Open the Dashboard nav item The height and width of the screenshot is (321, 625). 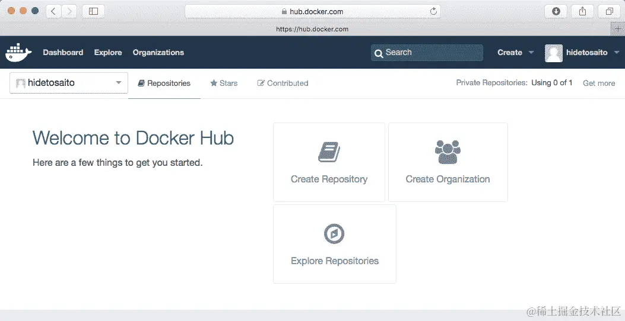pos(63,53)
